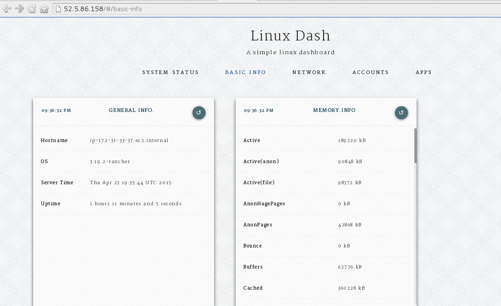The image size is (501, 306).
Task: Click the browser back arrow icon
Action: click(7, 9)
